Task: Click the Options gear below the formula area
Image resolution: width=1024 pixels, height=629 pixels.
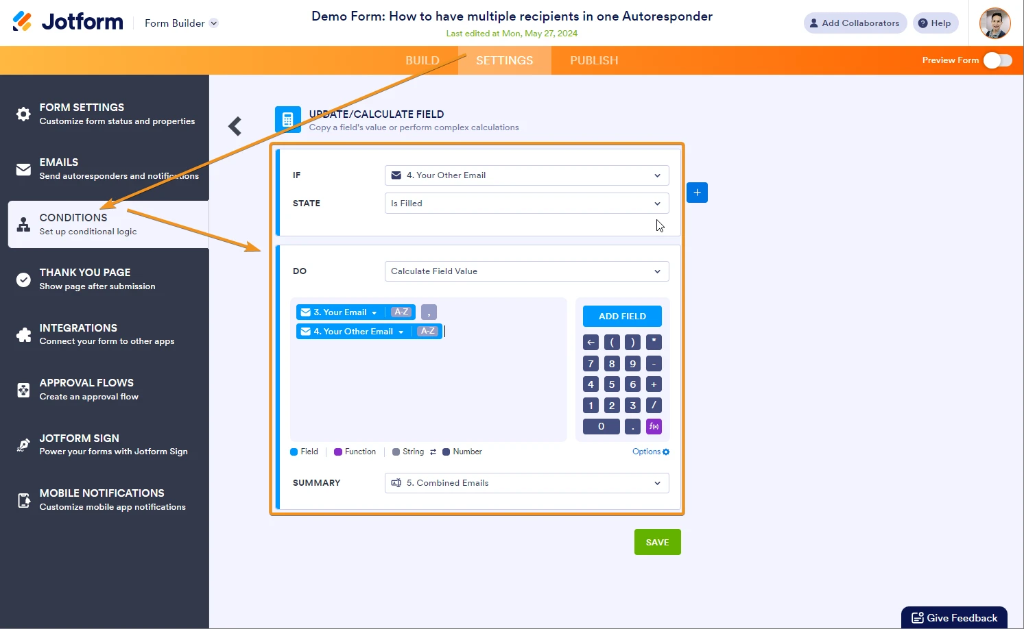Action: click(x=650, y=452)
